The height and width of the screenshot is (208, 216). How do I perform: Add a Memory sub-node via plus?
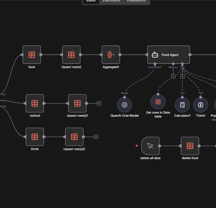pyautogui.click(x=173, y=76)
